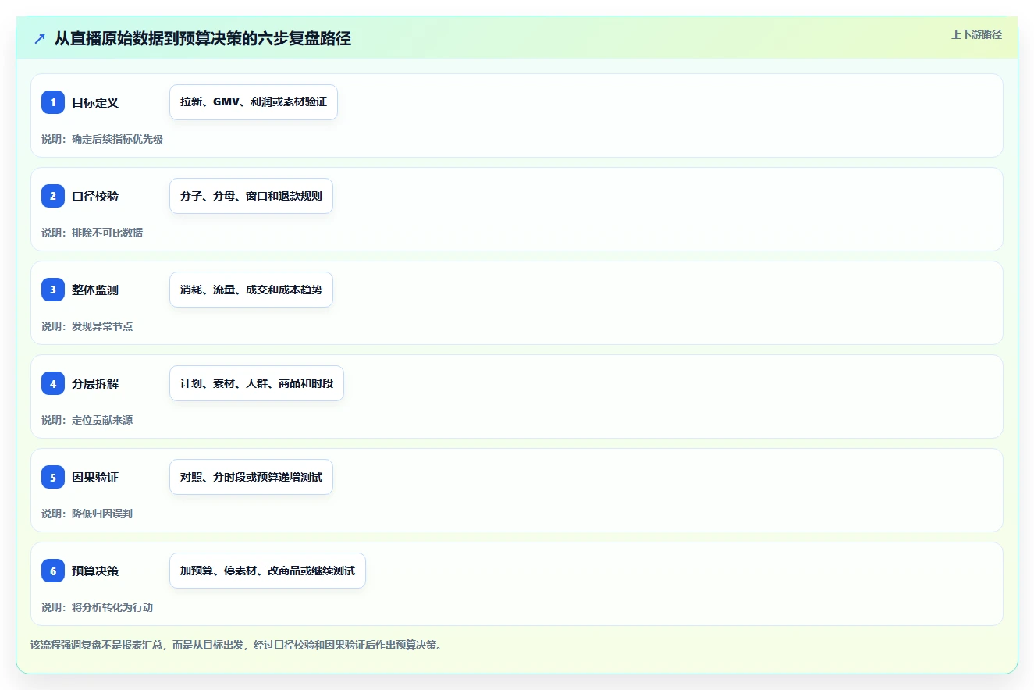Click the 口径校验 step name

click(95, 196)
